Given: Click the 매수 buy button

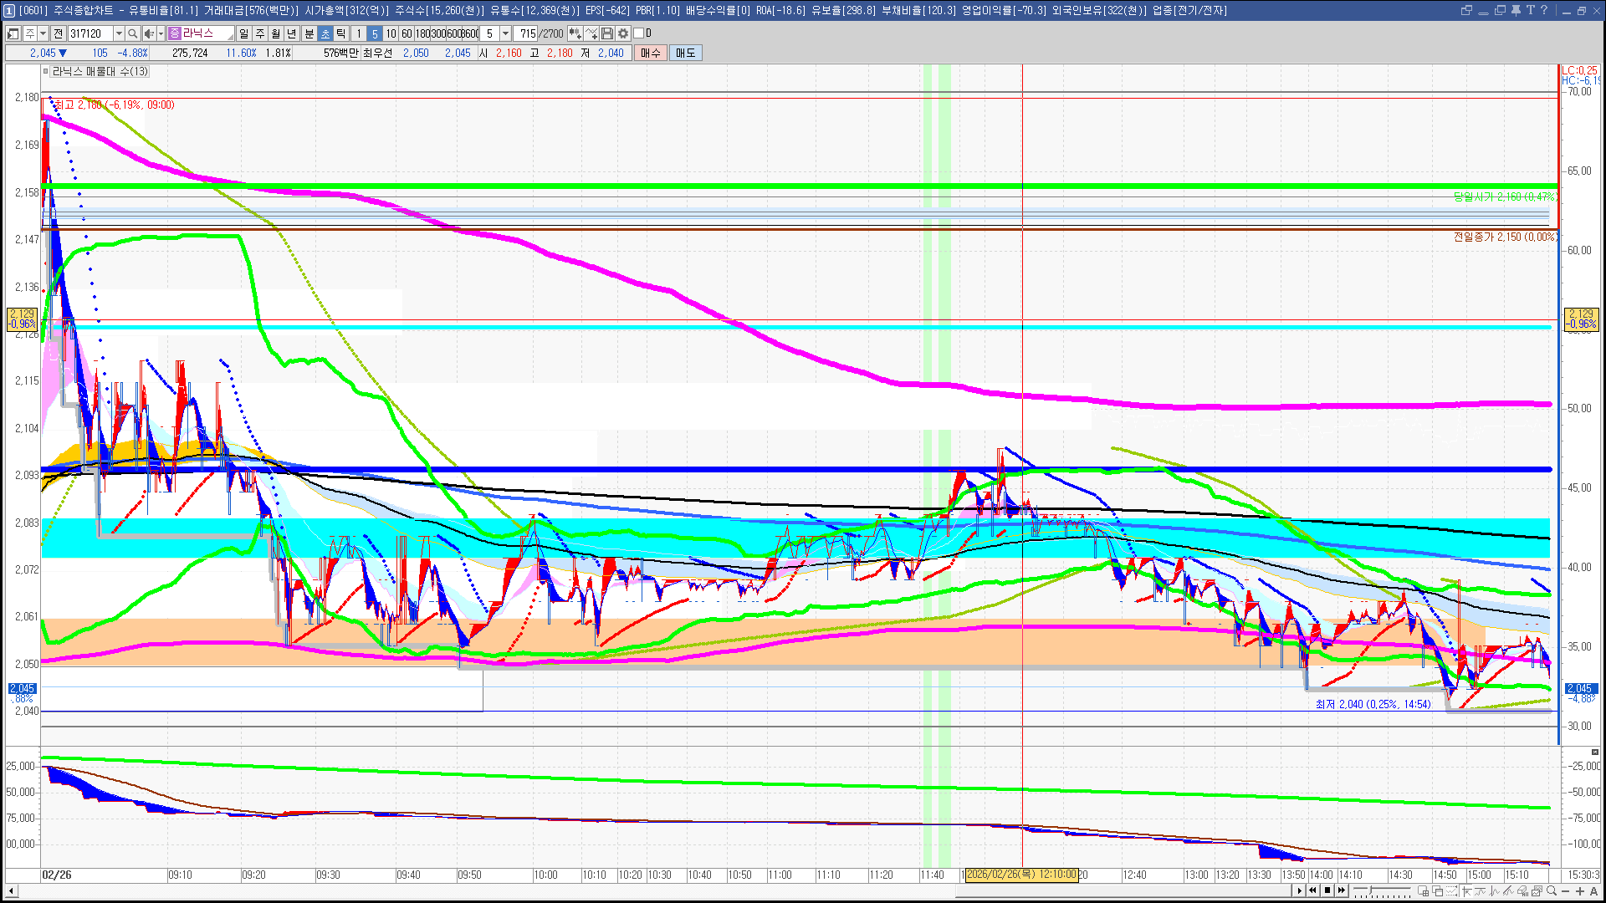Looking at the screenshot, I should pyautogui.click(x=651, y=53).
